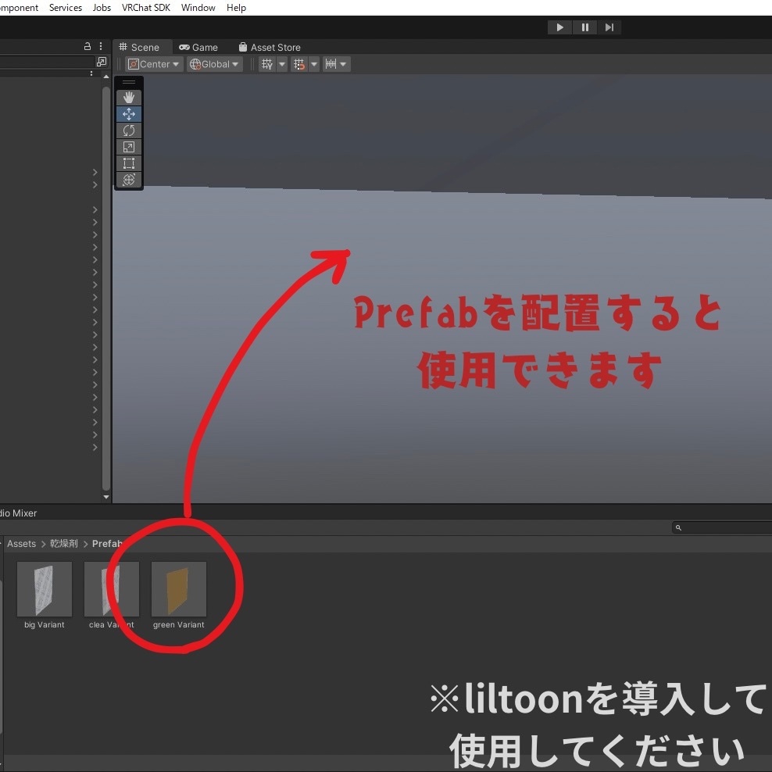
Task: Click the Pause button
Action: 585,27
